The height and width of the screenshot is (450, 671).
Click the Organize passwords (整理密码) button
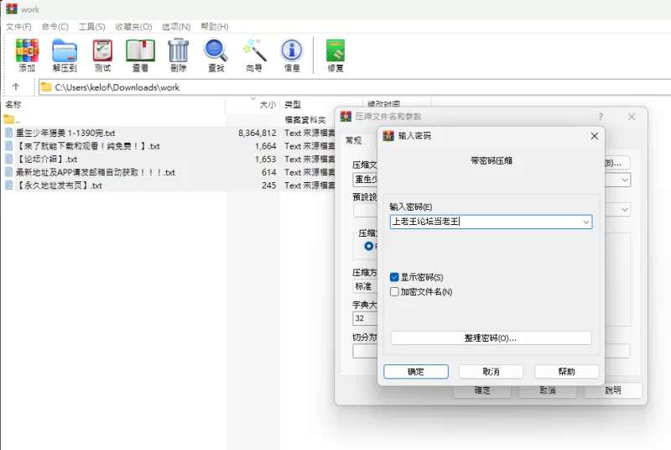pyautogui.click(x=491, y=337)
